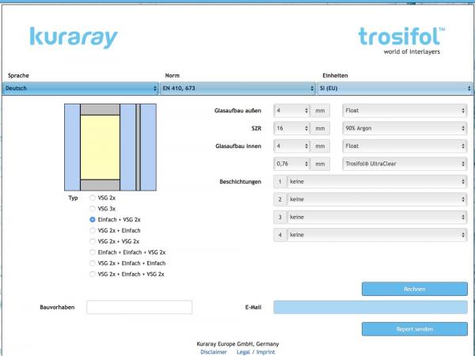The height and width of the screenshot is (356, 475).
Task: Click the Rechnen button
Action: 414,289
